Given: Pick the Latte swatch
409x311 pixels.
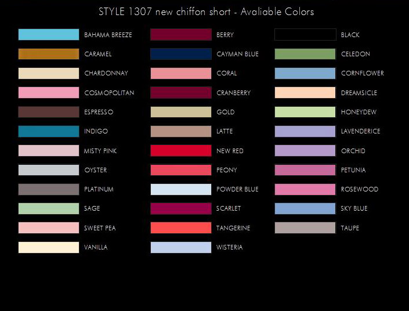Looking at the screenshot, I should (x=181, y=131).
